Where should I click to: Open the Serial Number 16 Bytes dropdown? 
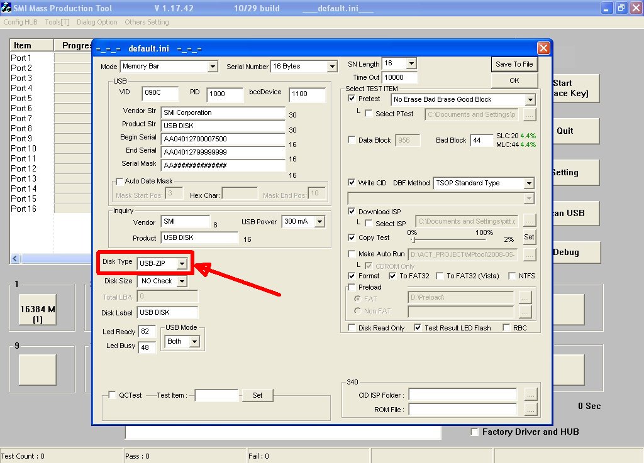click(x=332, y=67)
